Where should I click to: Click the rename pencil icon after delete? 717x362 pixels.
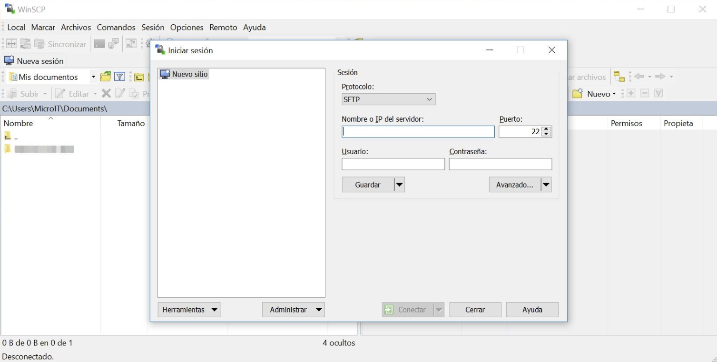tap(120, 94)
